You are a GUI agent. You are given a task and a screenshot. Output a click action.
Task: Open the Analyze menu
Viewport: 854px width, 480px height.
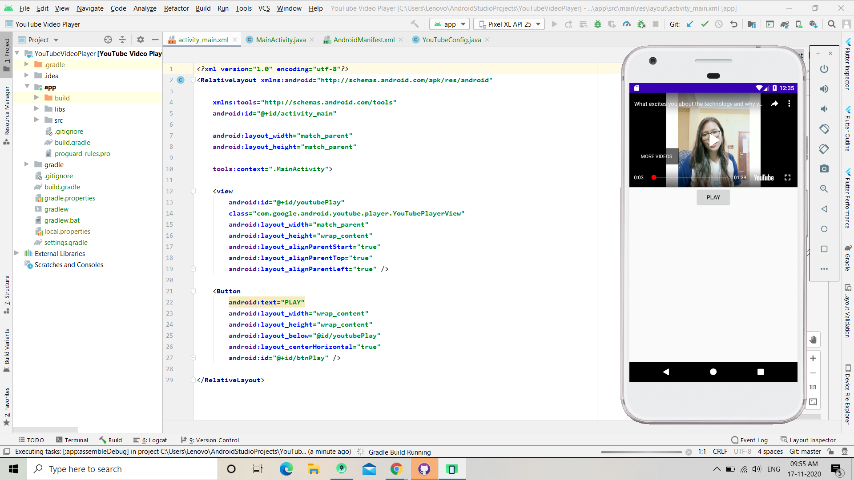coord(145,8)
